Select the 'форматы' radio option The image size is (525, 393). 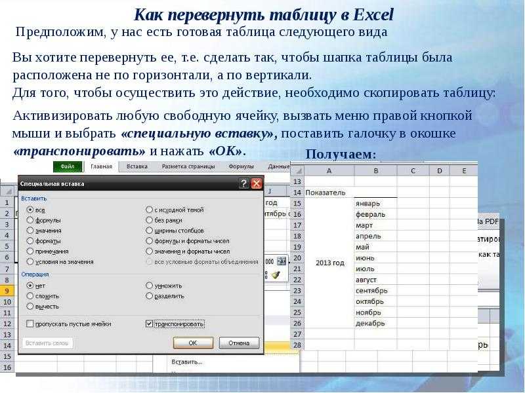coord(30,241)
